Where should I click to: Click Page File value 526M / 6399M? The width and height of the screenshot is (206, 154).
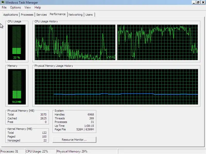click(x=85, y=130)
